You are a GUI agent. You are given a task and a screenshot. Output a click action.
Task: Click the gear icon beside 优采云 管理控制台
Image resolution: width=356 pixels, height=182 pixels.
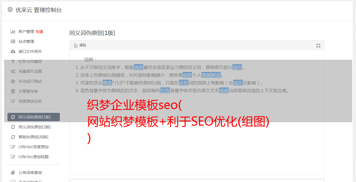[x=10, y=10]
